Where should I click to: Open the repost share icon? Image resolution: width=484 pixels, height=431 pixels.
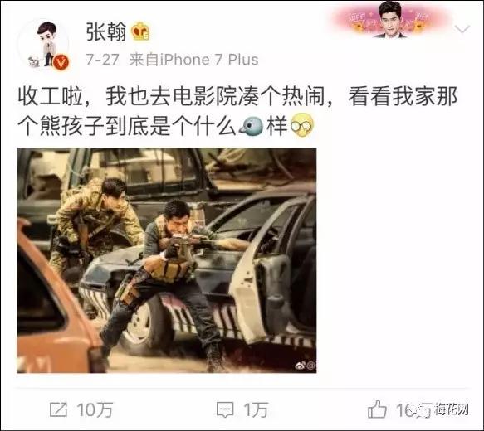(58, 409)
